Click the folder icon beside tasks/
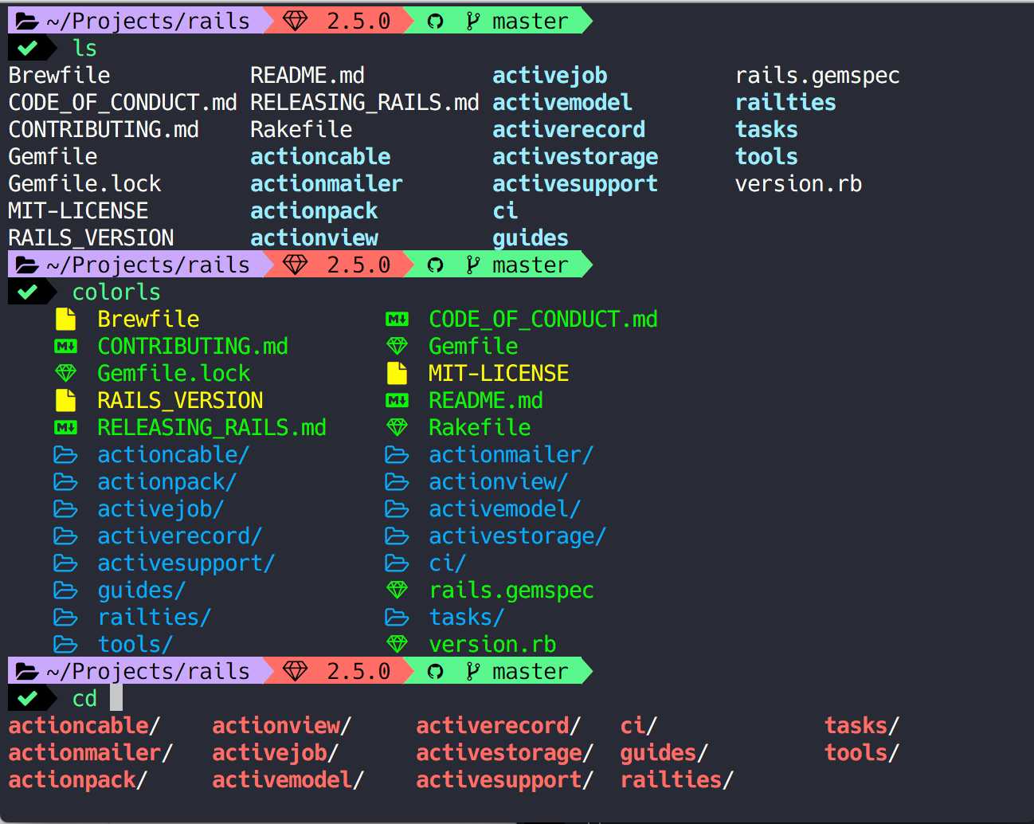This screenshot has width=1034, height=824. (397, 618)
